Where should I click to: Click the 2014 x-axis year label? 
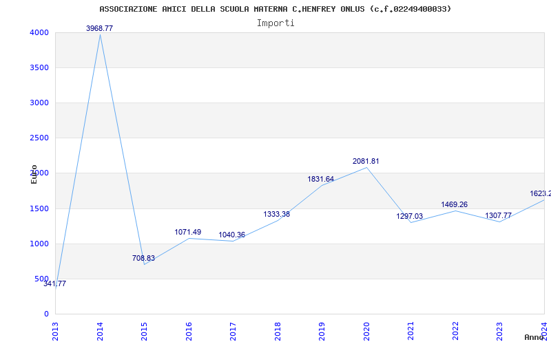click(100, 332)
